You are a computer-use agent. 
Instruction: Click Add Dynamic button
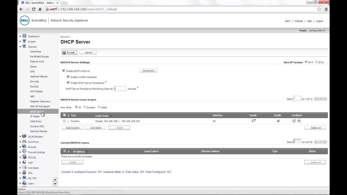coord(72,128)
